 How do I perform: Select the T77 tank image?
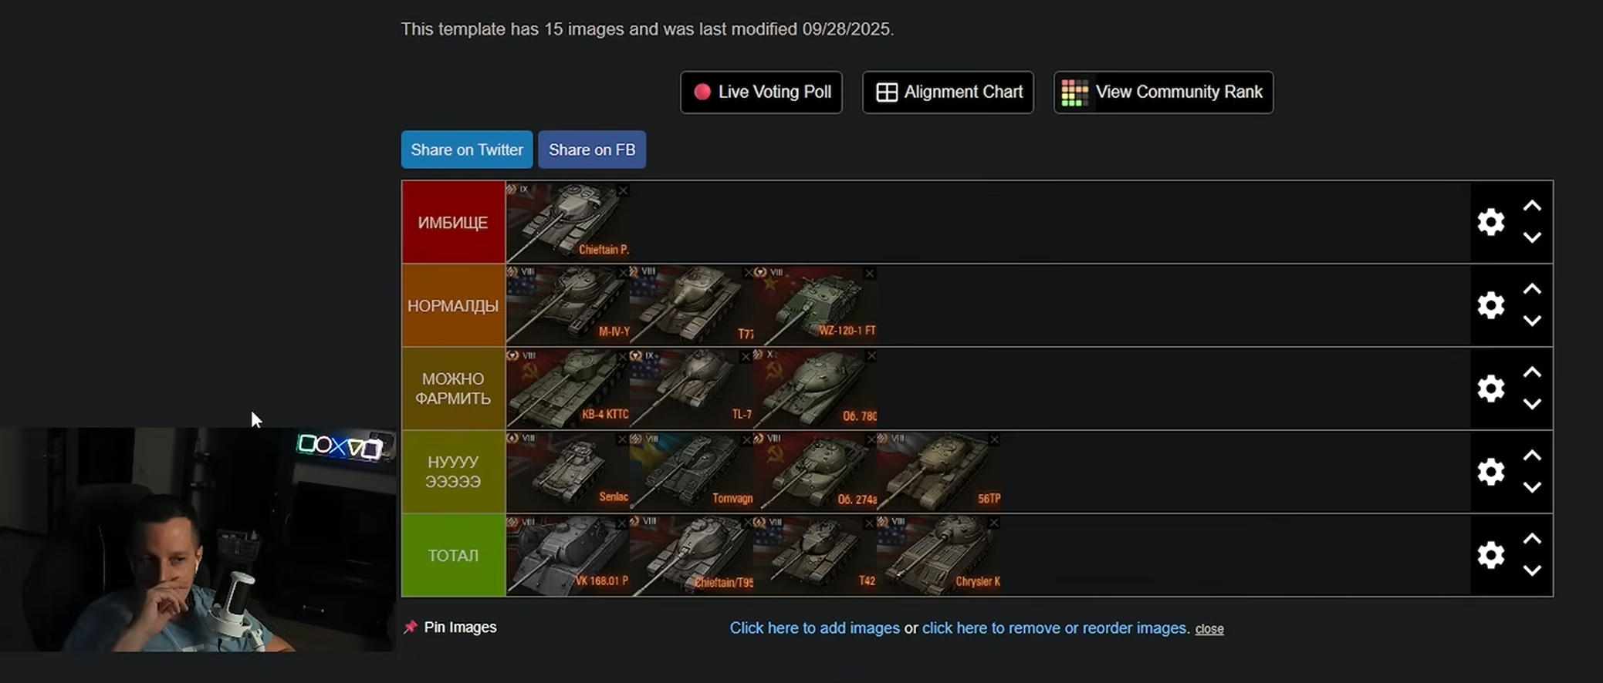coord(692,305)
